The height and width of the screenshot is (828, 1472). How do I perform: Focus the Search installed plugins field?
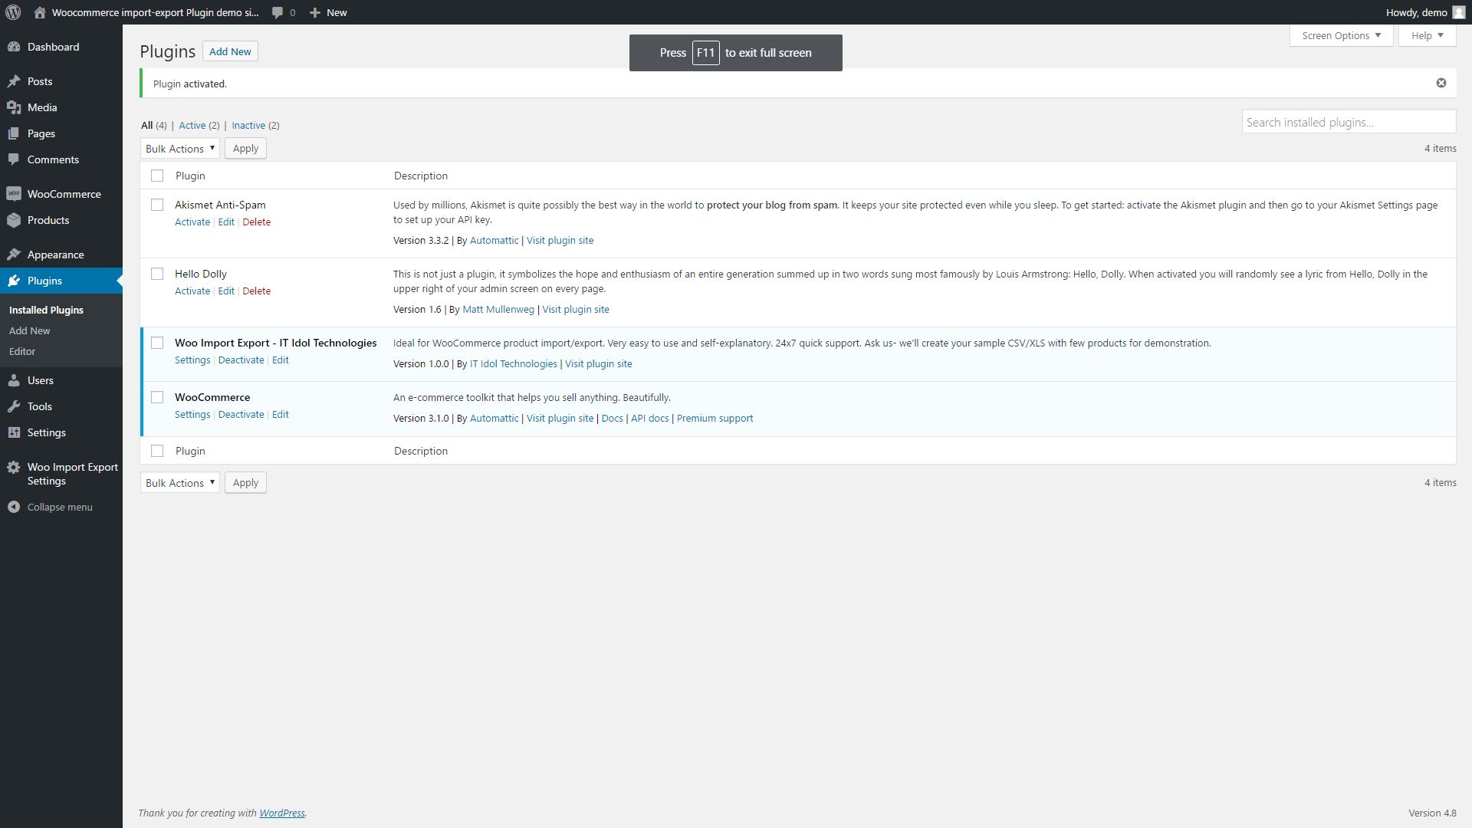[x=1348, y=122]
